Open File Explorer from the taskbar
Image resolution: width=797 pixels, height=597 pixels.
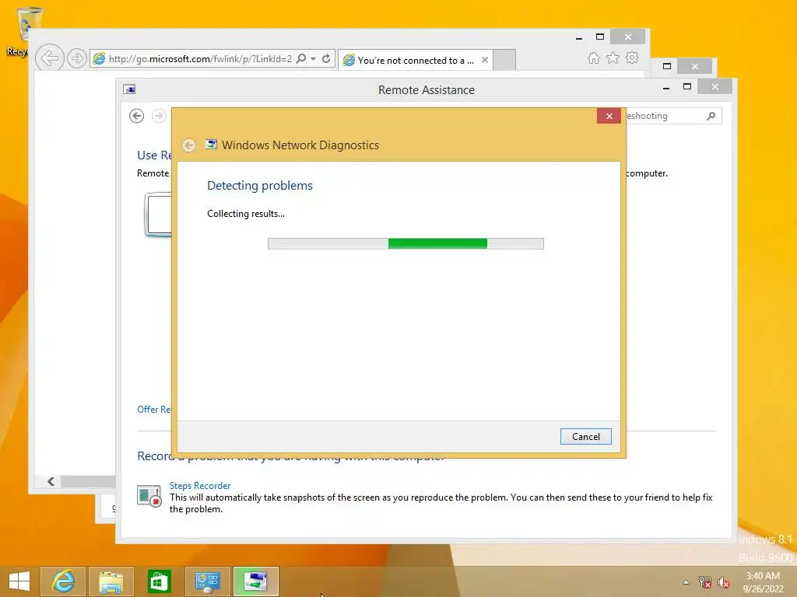111,581
